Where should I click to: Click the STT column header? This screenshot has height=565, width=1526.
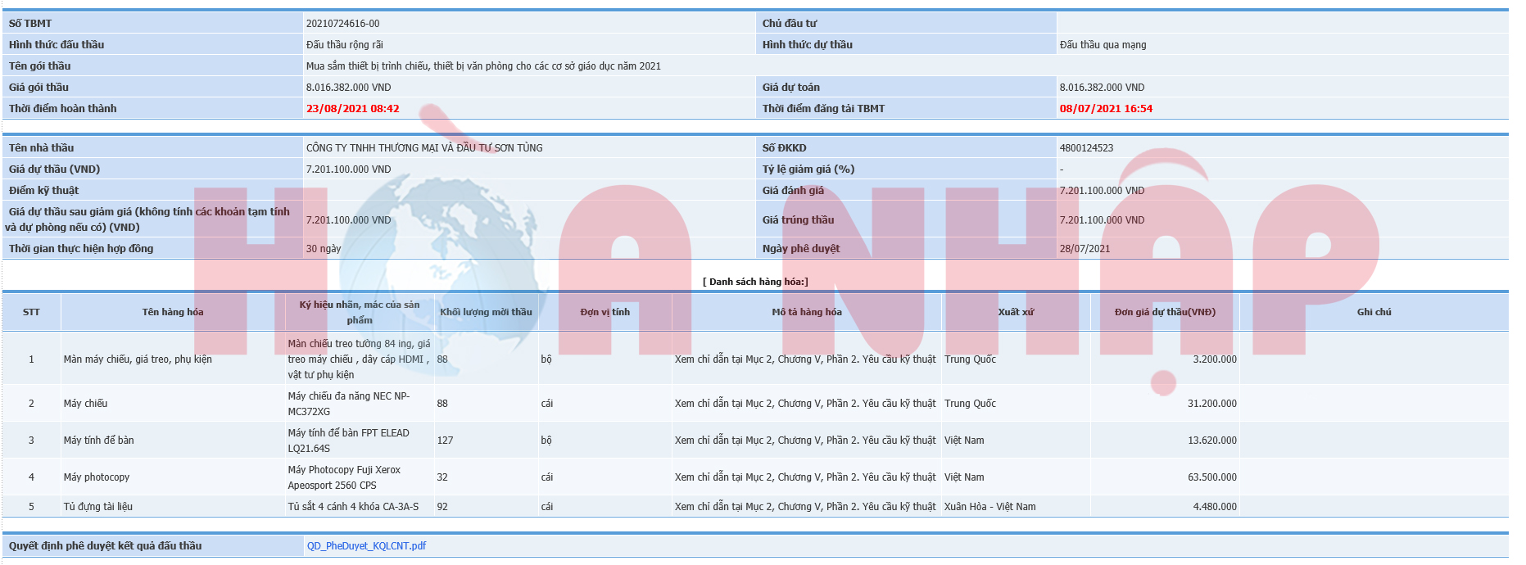coord(31,312)
